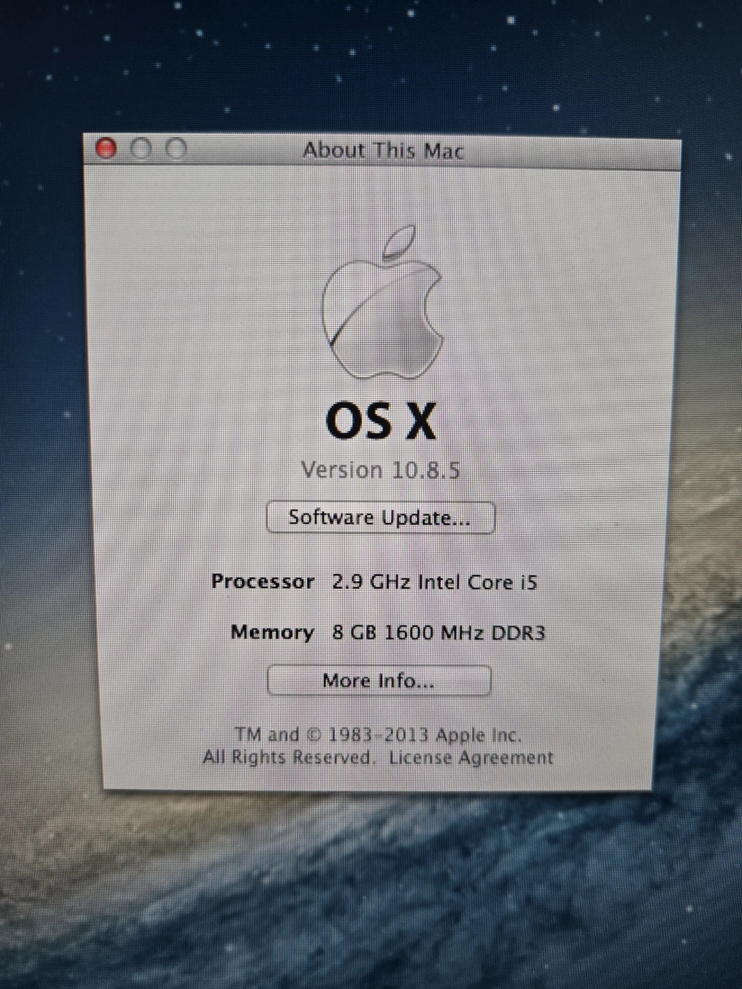Click the OS X heading
Viewport: 742px width, 989px height.
point(381,420)
